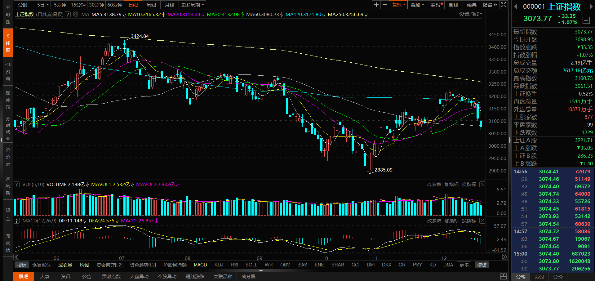Toggle 成交量 volume indicator
Image resolution: width=595 pixels, height=281 pixels.
(x=65, y=265)
